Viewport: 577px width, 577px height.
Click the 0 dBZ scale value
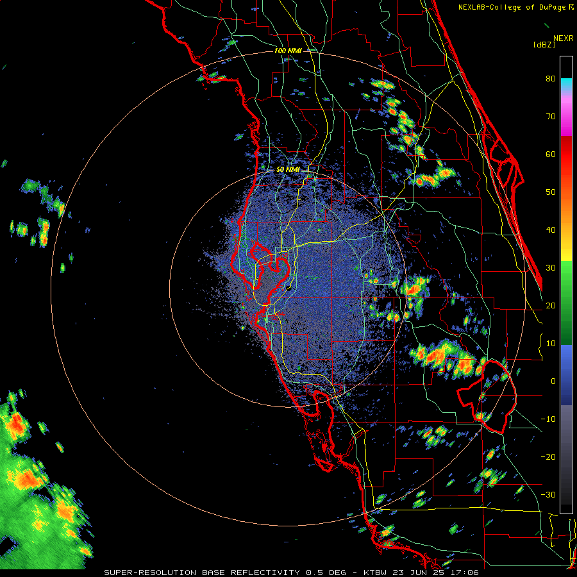click(553, 381)
